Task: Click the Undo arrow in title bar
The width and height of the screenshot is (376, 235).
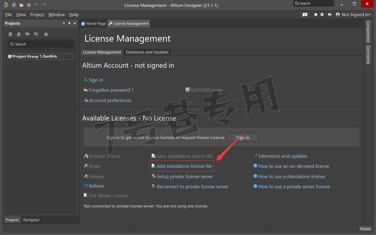Action: pyautogui.click(x=37, y=5)
